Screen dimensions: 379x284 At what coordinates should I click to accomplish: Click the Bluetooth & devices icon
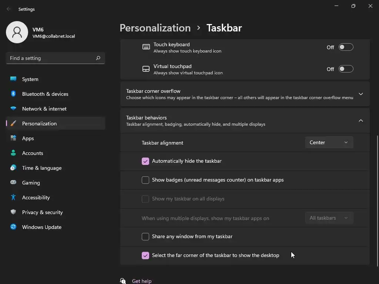click(13, 94)
